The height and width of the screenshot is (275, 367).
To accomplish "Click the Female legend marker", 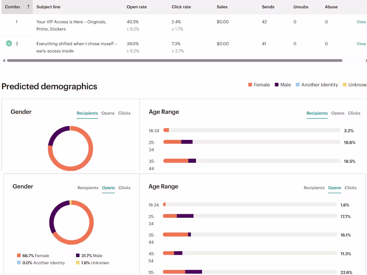I will [250, 85].
